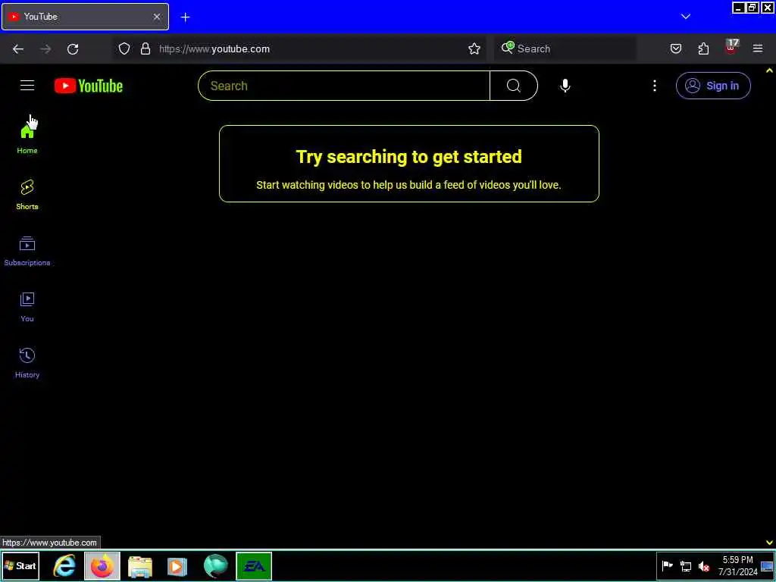Screen dimensions: 776x582
Task: Open the Windows Start menu
Action: [x=20, y=566]
